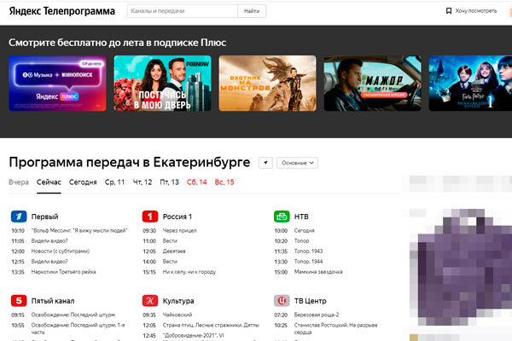
Task: Open the НТВ channel logo icon
Action: click(282, 217)
